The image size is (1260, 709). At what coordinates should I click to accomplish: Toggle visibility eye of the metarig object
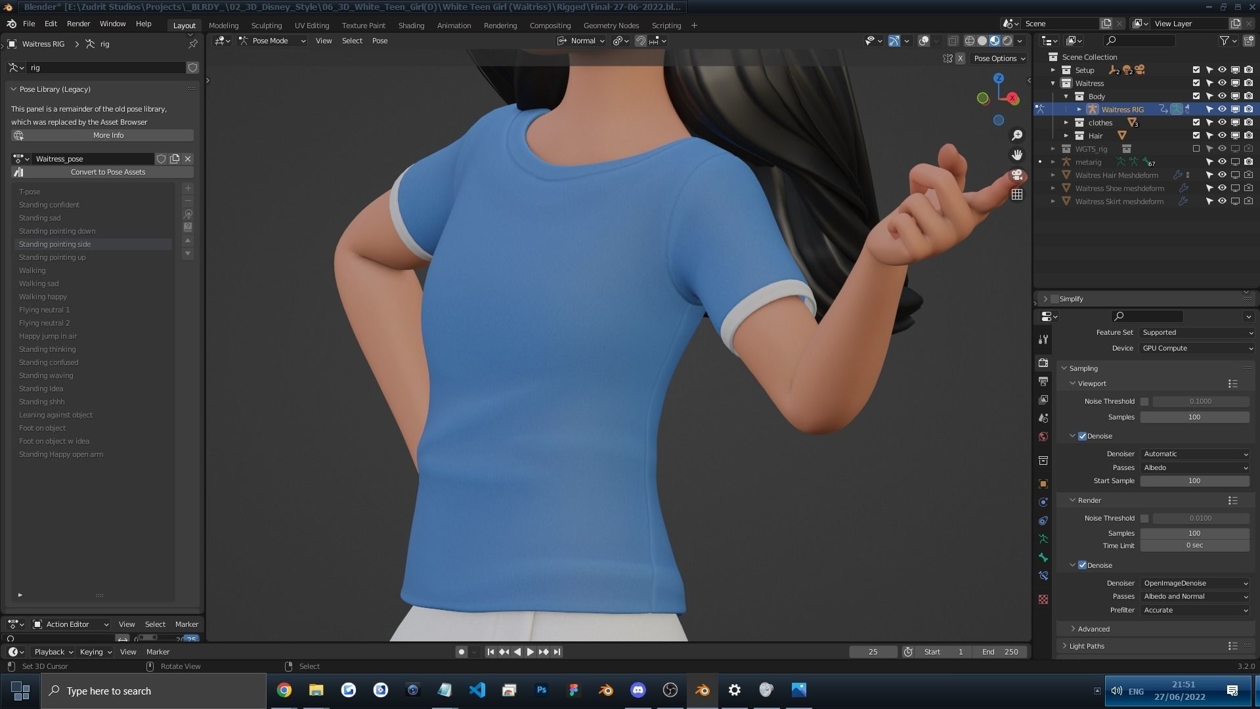pyautogui.click(x=1222, y=162)
